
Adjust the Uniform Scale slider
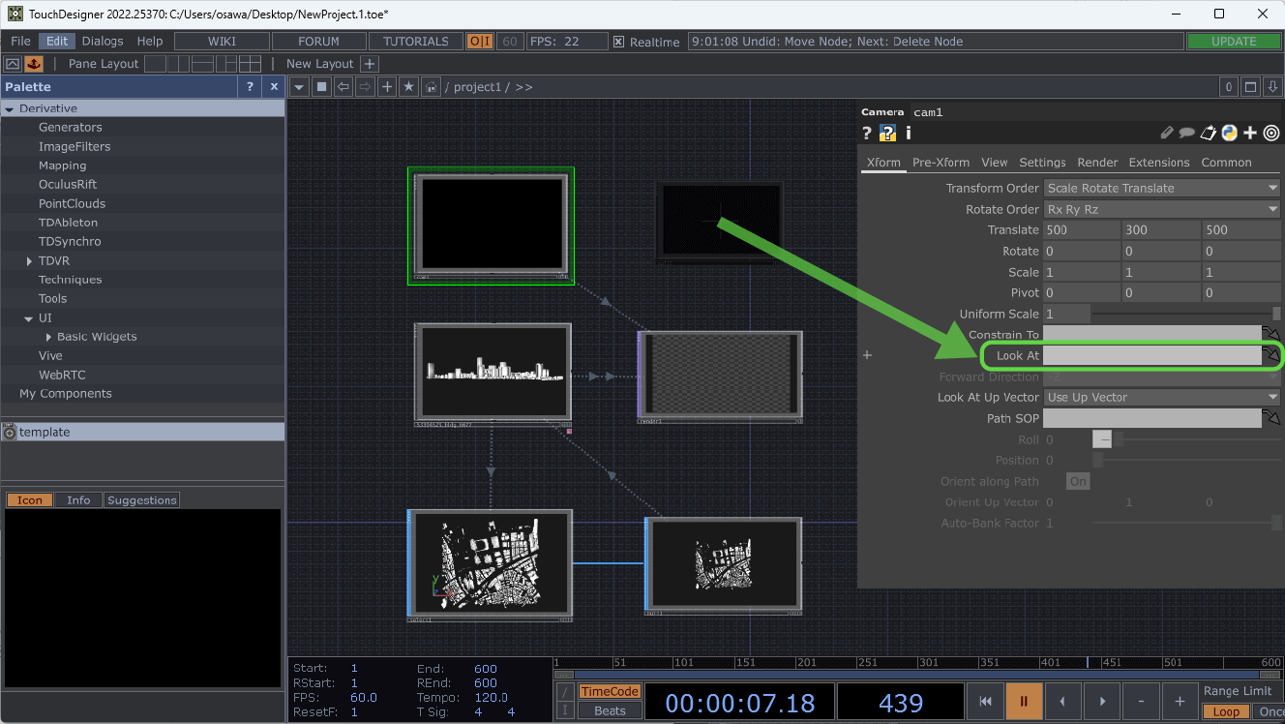click(x=1187, y=314)
